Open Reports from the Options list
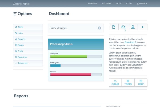The image size is (160, 107). [x=28, y=39]
